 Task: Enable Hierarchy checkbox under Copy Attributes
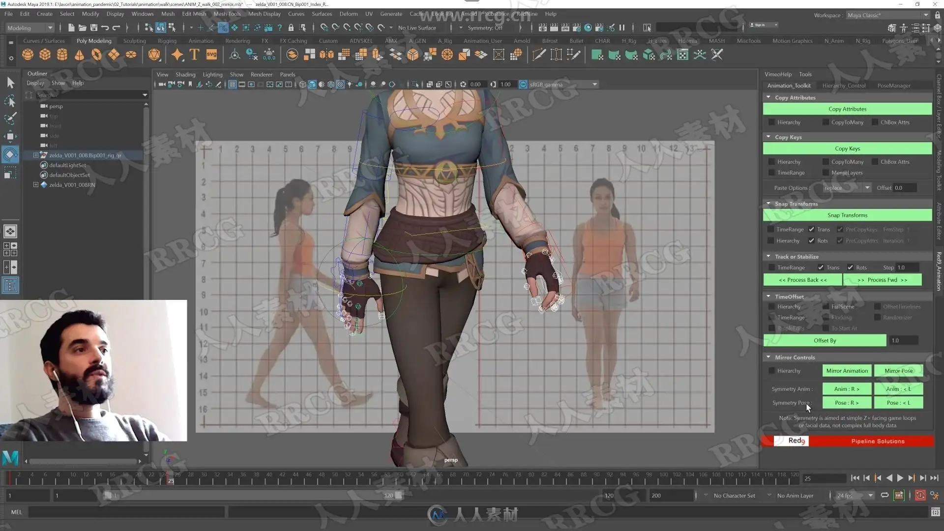point(771,122)
